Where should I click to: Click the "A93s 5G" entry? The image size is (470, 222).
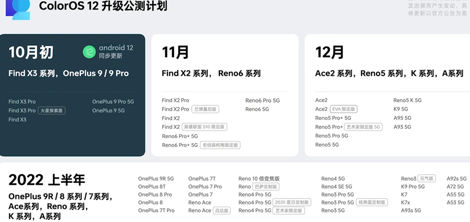pyautogui.click(x=411, y=210)
